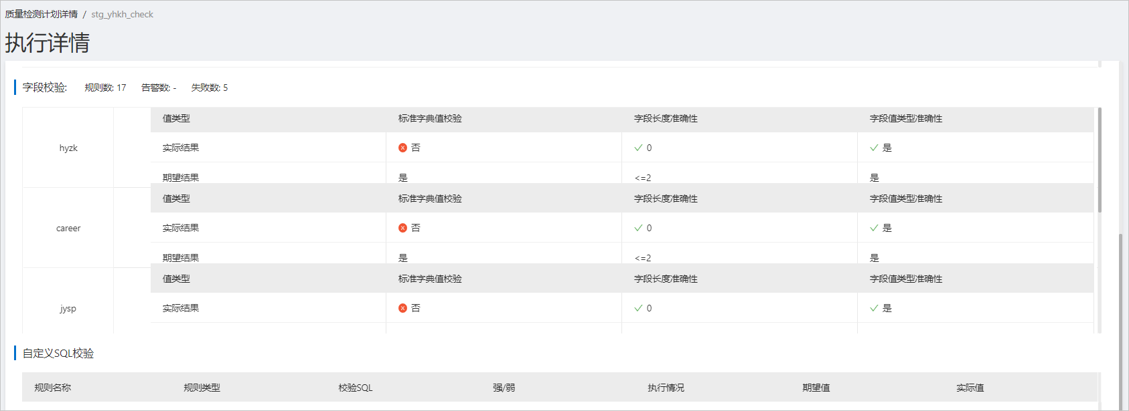Click 期望结果 label in career block
Viewport: 1129px width, 411px height.
coord(181,257)
